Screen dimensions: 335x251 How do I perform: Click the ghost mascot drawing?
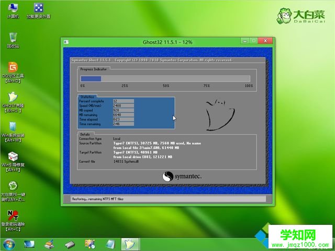(x=220, y=115)
